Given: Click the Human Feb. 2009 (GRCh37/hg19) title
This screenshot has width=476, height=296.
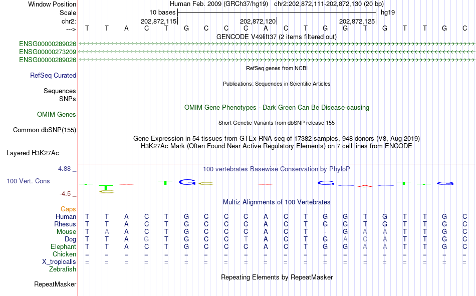Looking at the screenshot, I should (219, 4).
